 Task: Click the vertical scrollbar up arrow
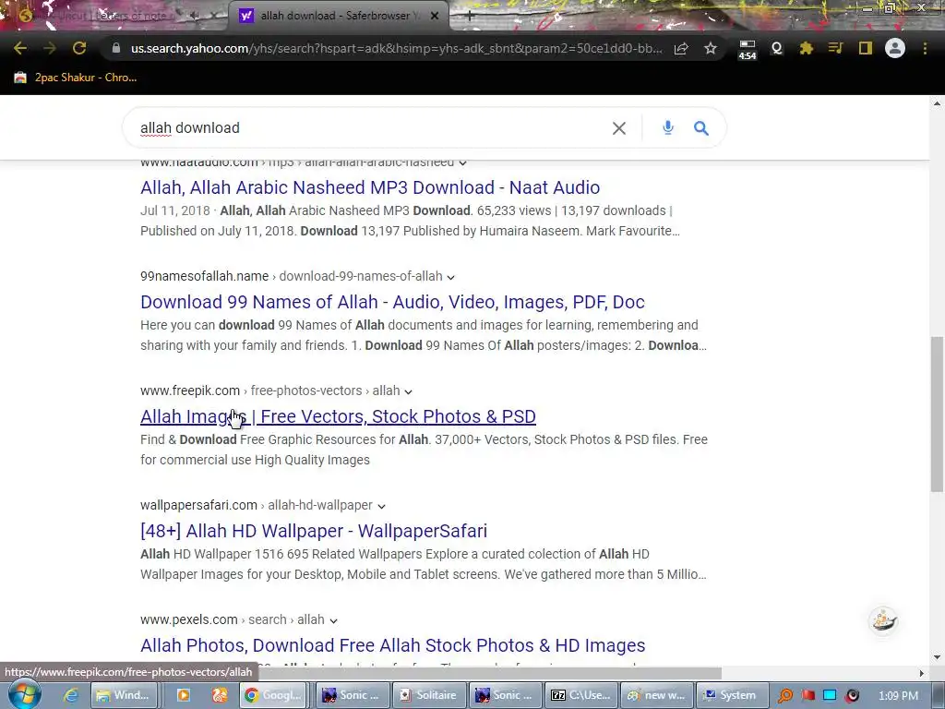point(937,103)
